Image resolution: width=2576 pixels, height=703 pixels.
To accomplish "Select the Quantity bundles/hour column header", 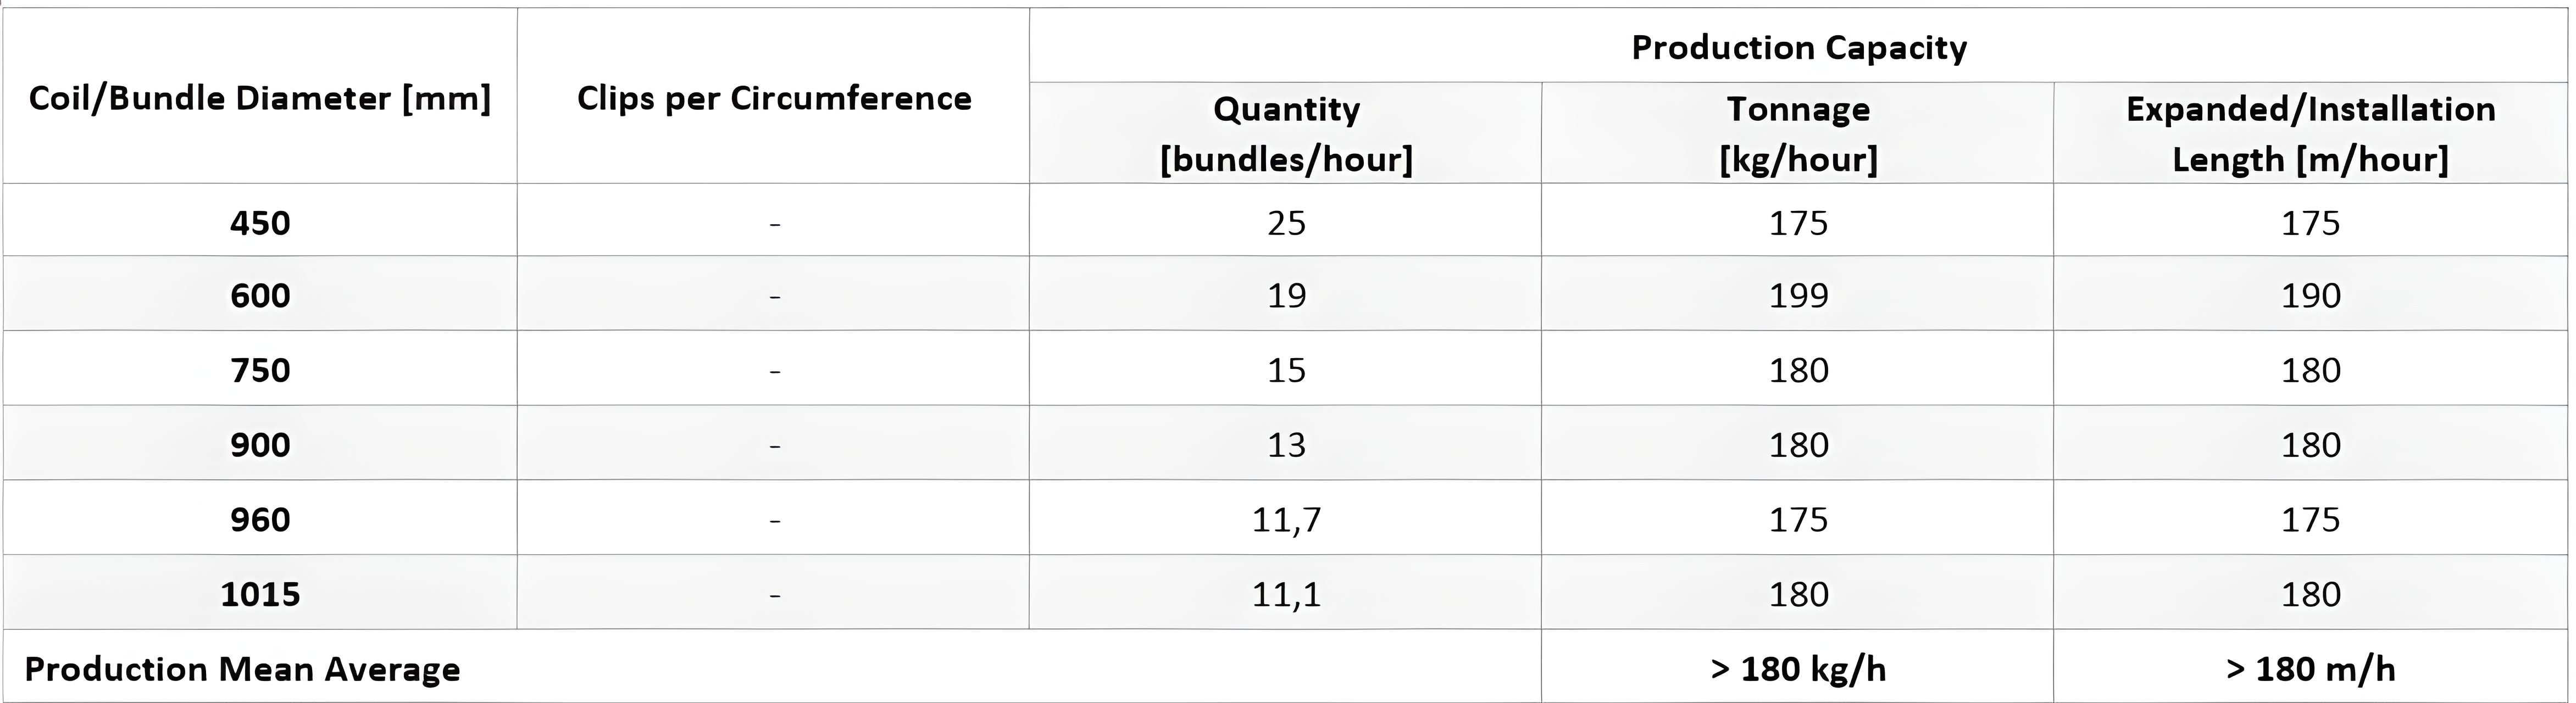I will click(x=1286, y=133).
